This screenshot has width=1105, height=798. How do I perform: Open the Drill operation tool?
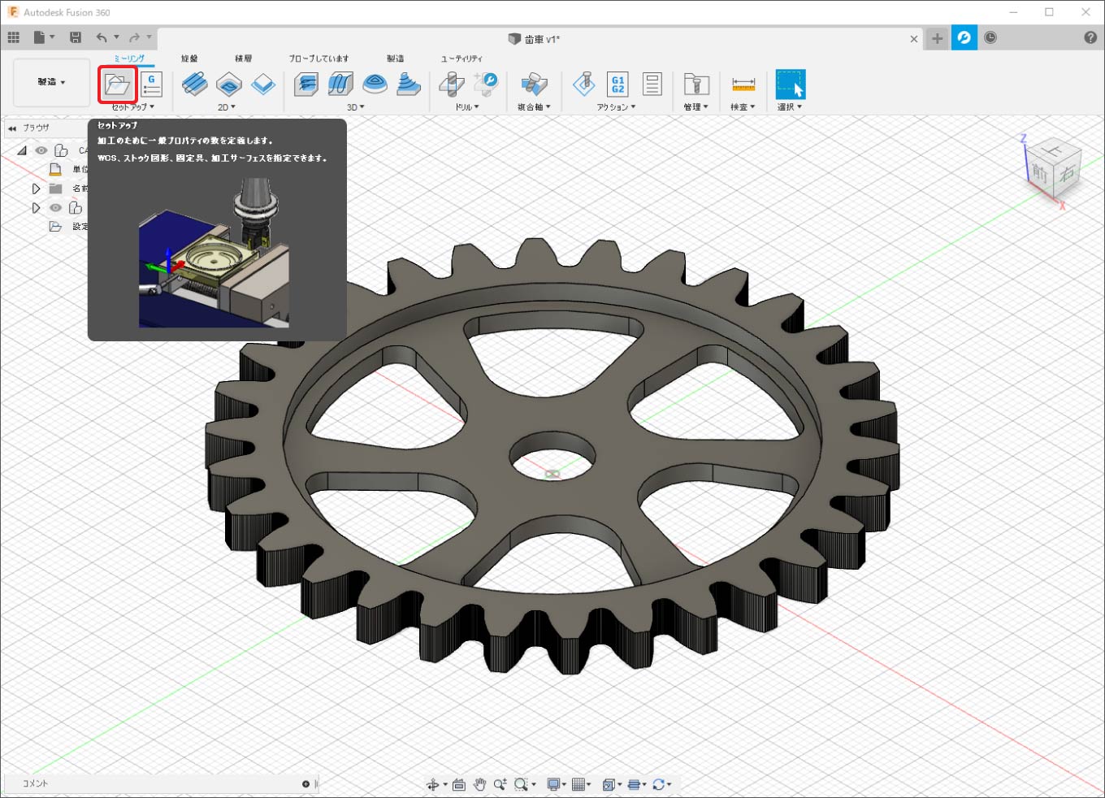[451, 84]
